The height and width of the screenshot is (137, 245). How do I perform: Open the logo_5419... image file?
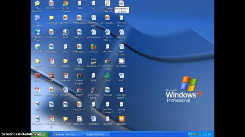tap(79, 104)
